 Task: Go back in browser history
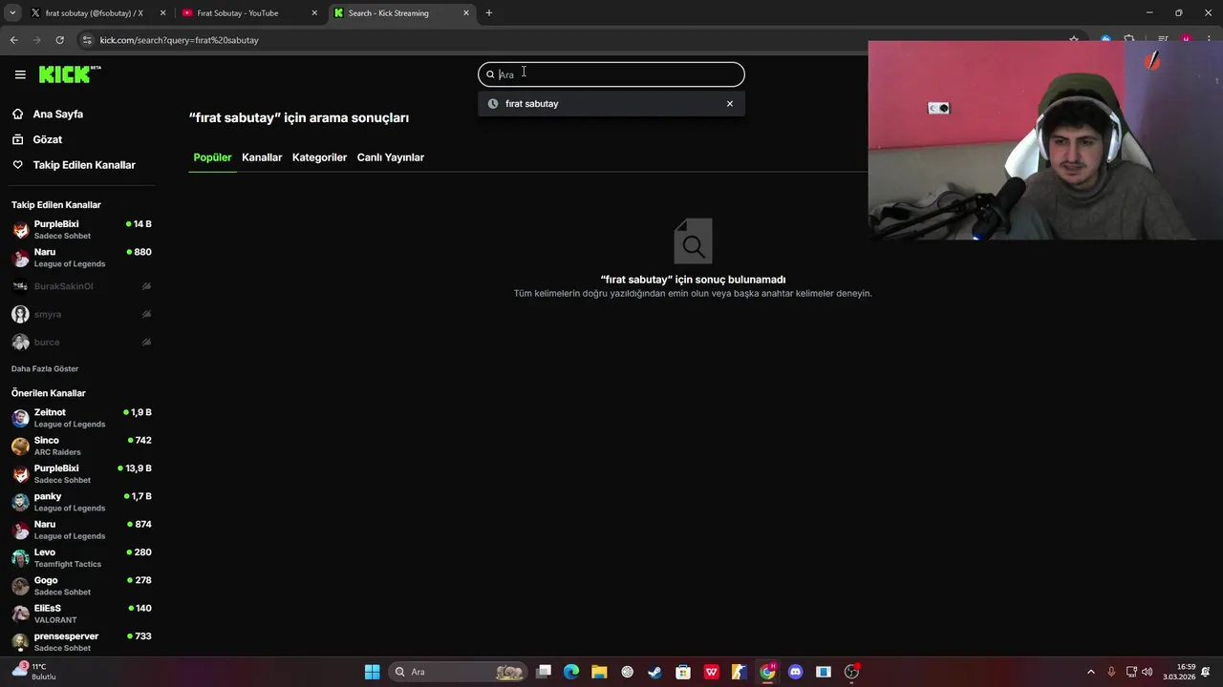[13, 40]
